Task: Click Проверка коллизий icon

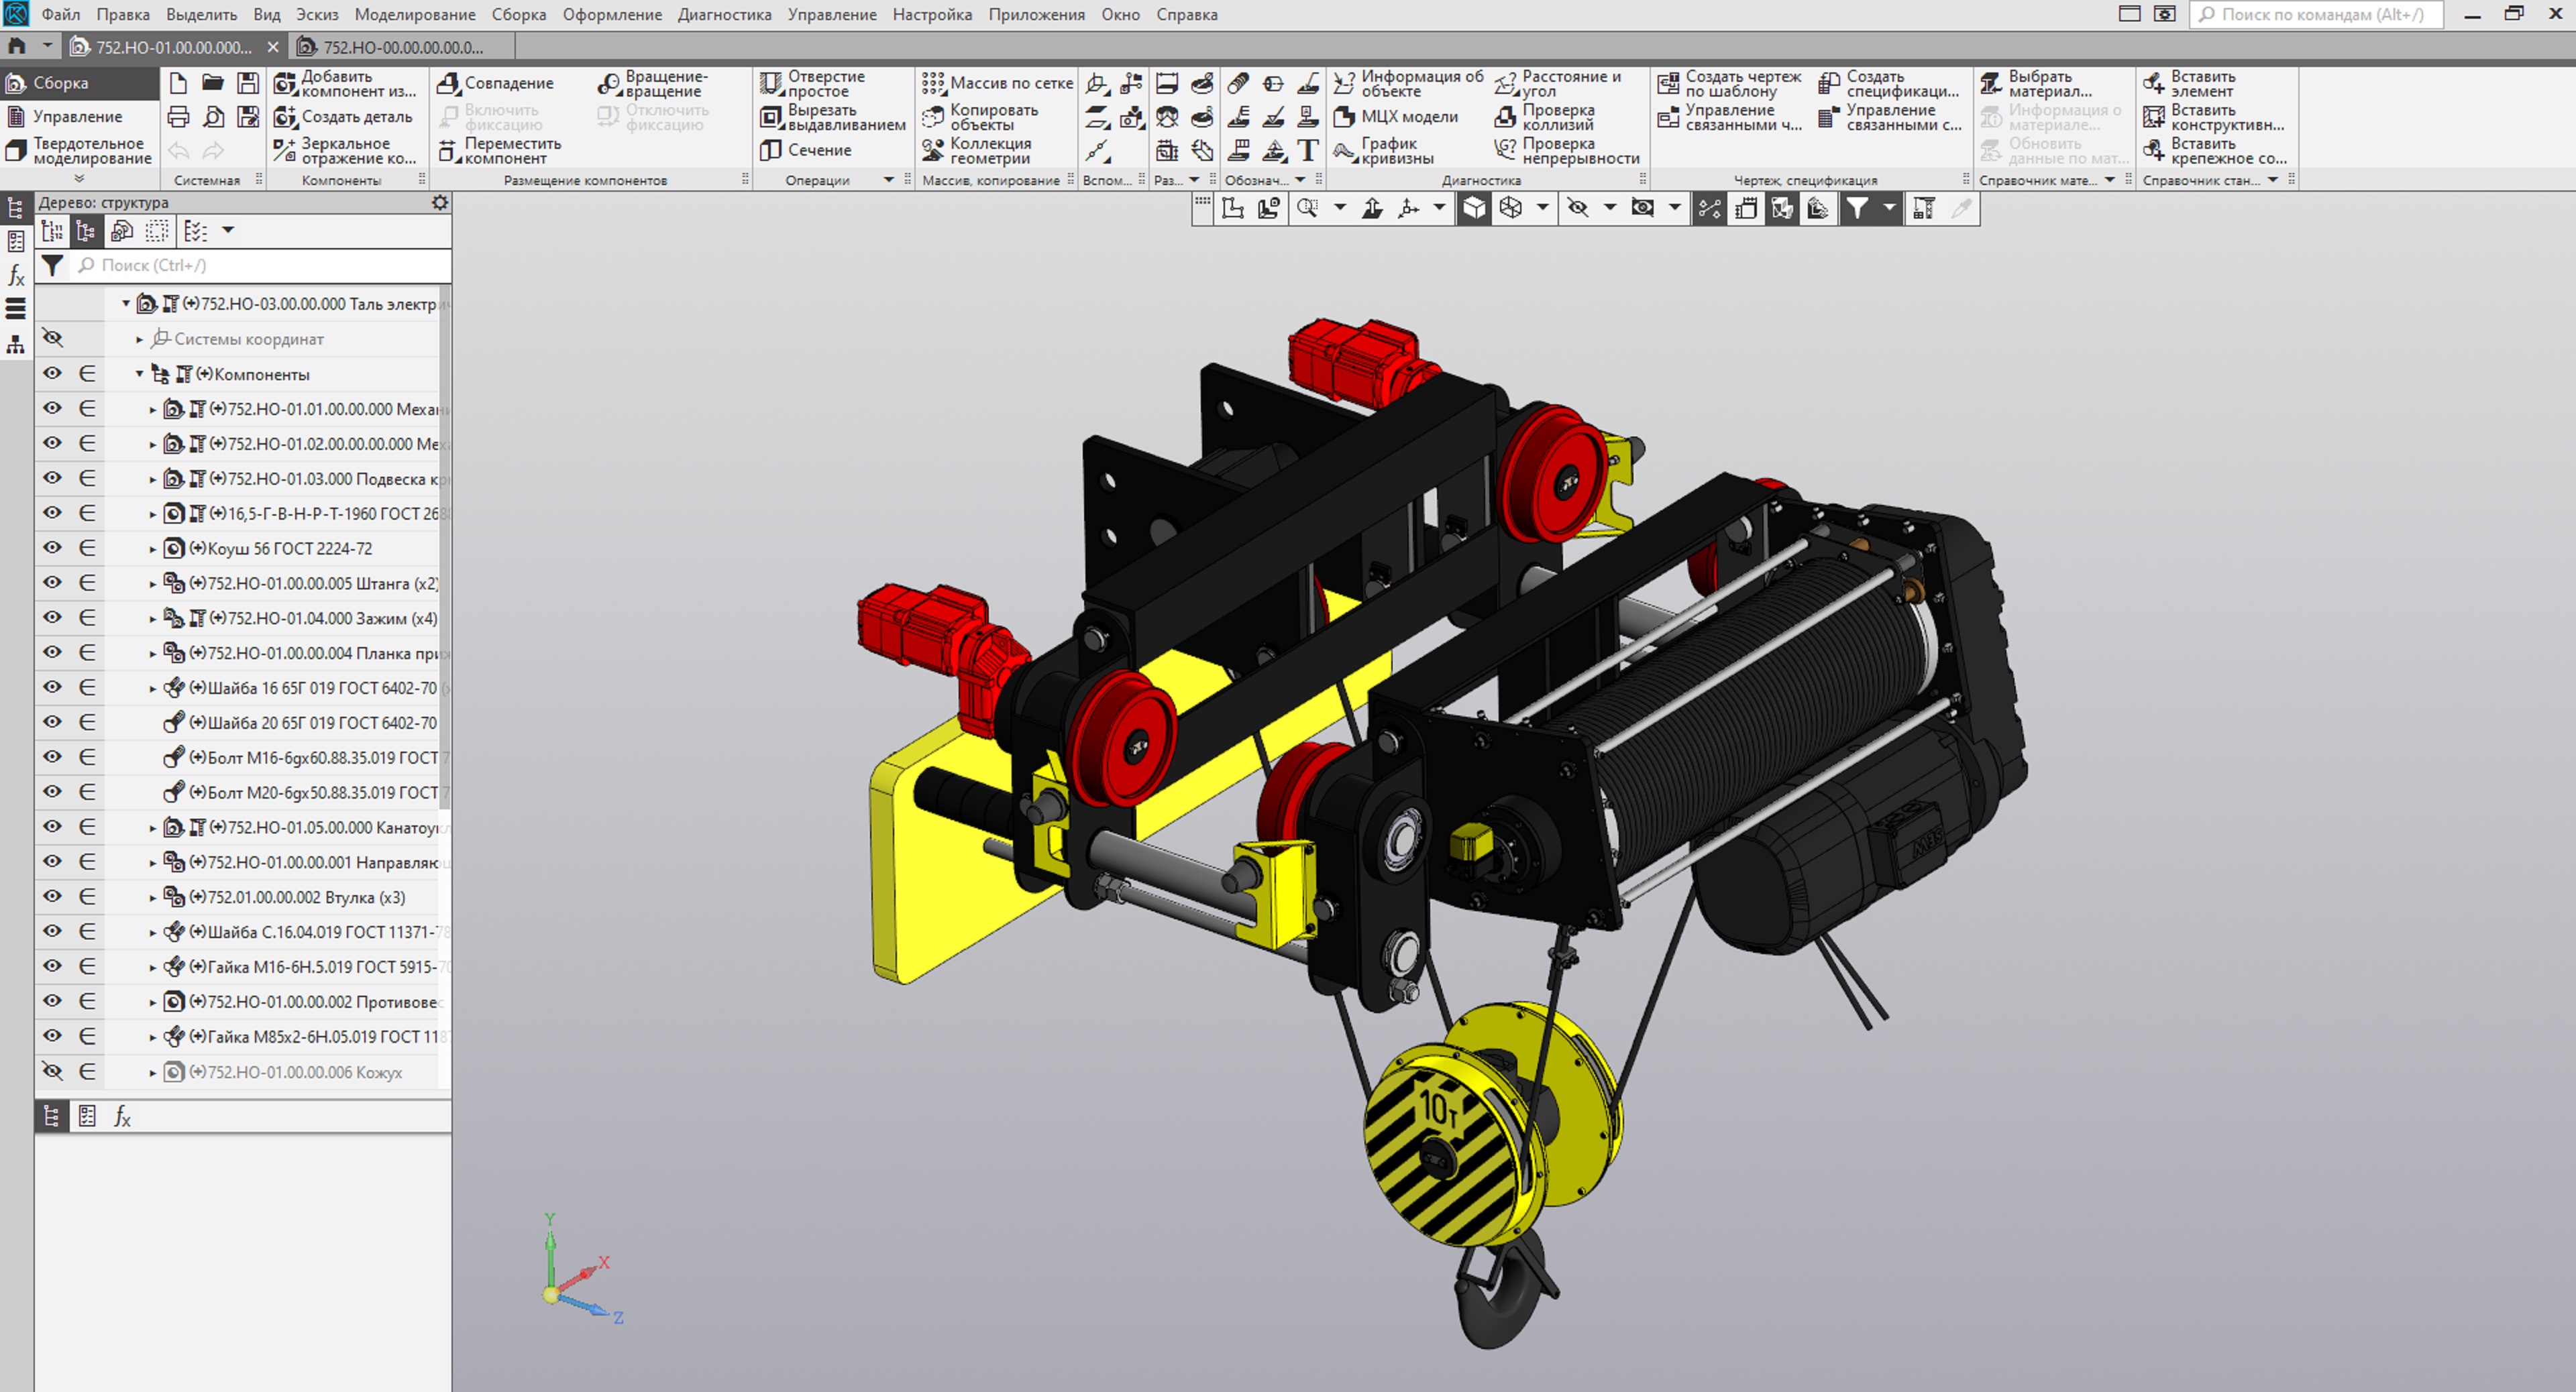Action: [1505, 117]
